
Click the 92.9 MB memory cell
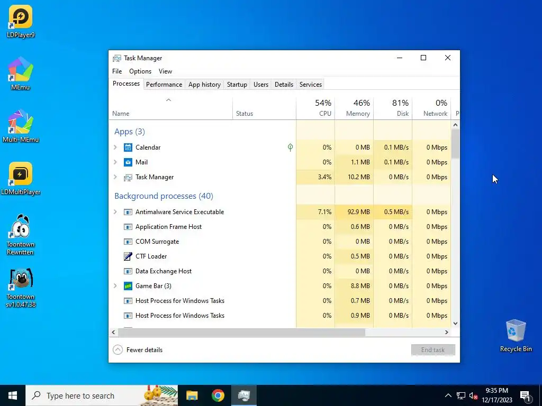click(x=354, y=212)
